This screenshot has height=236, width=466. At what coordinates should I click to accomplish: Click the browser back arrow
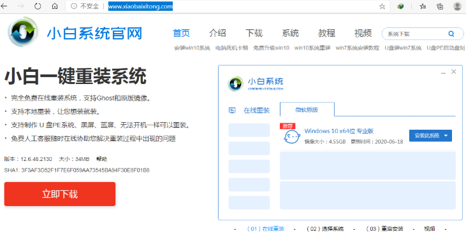(x=4, y=6)
